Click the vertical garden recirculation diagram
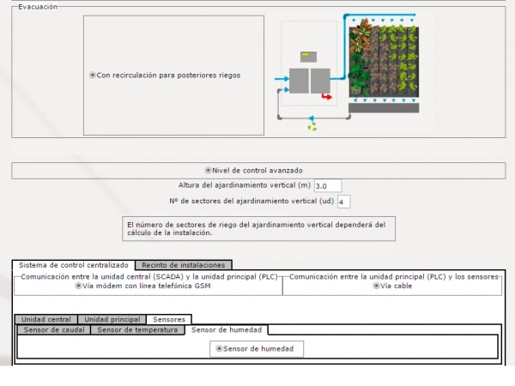 tap(347, 72)
